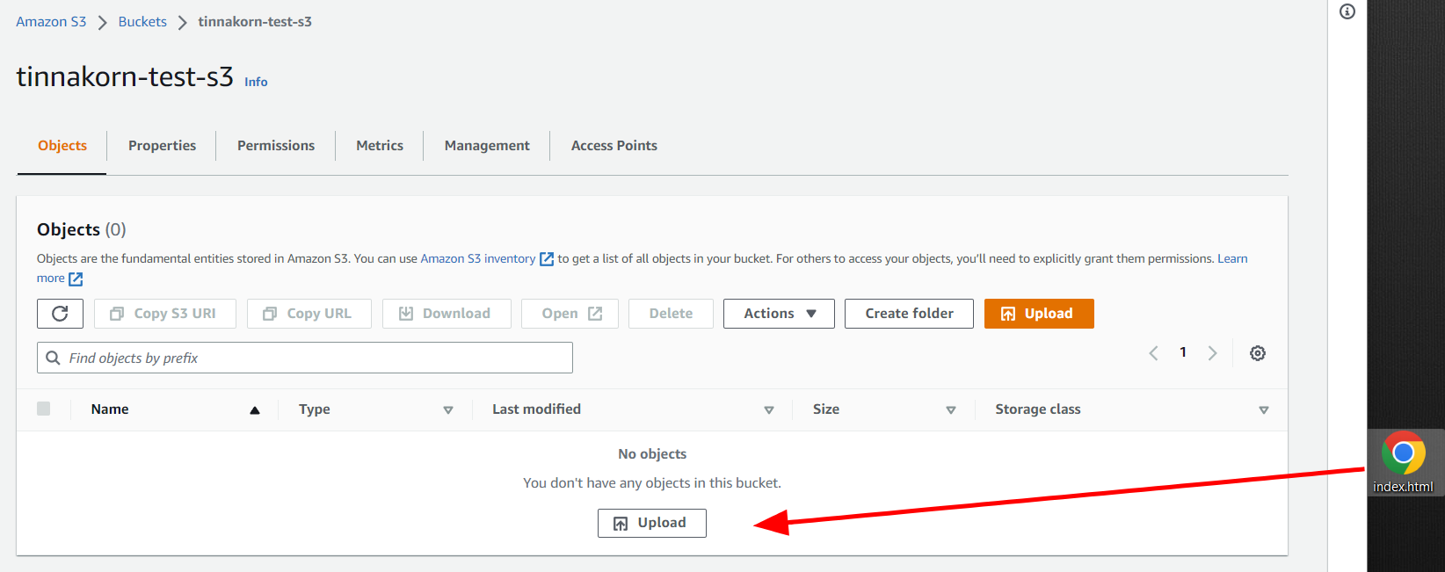This screenshot has height=572, width=1445.
Task: Click the Copy URL button
Action: (x=309, y=314)
